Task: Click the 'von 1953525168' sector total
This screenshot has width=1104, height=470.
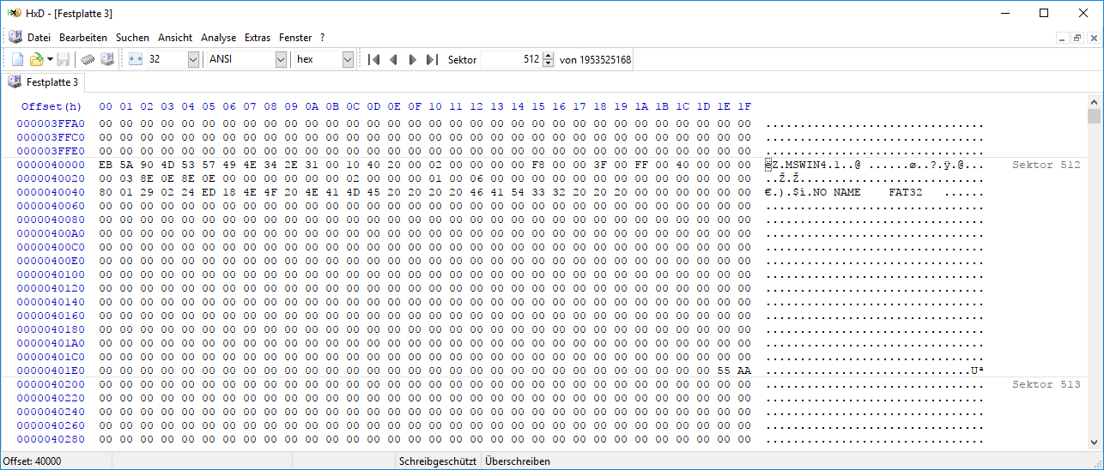Action: [x=595, y=60]
